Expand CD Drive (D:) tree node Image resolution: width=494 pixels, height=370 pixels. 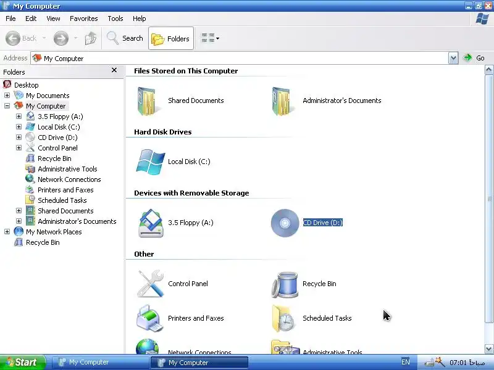pos(19,137)
